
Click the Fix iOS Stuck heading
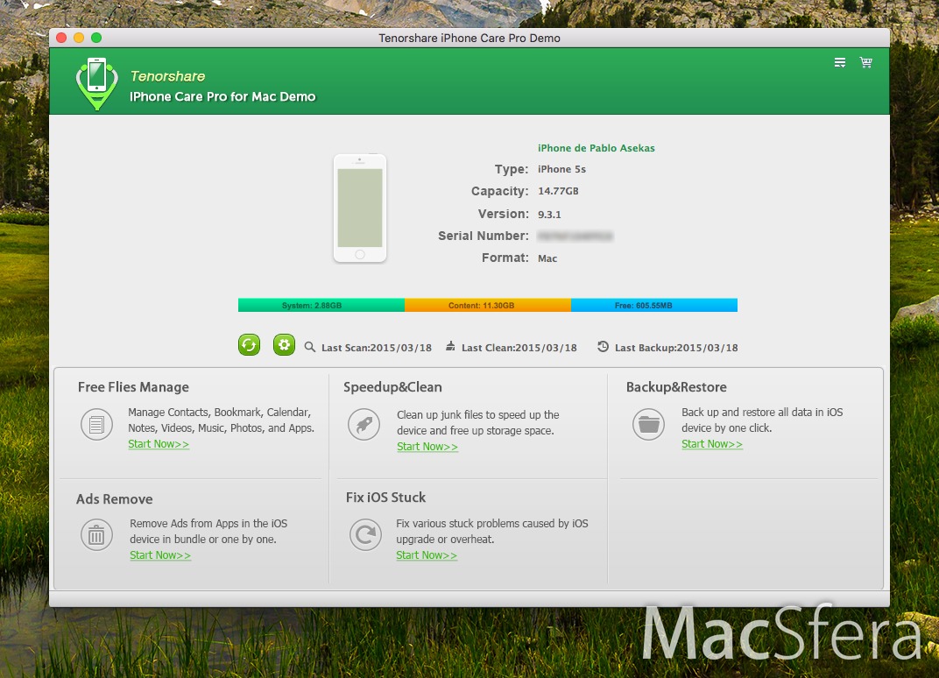tap(385, 498)
